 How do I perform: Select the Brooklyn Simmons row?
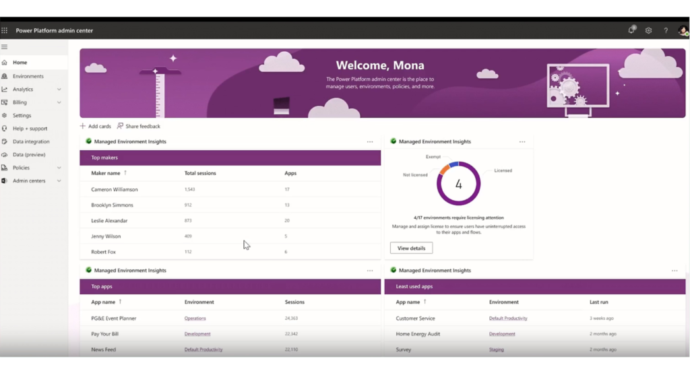click(230, 205)
